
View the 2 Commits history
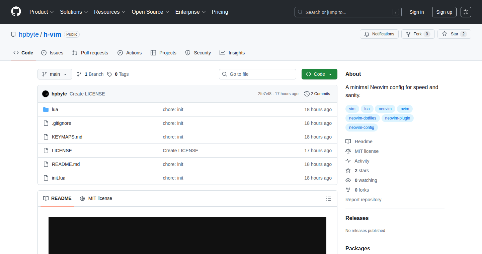(317, 94)
